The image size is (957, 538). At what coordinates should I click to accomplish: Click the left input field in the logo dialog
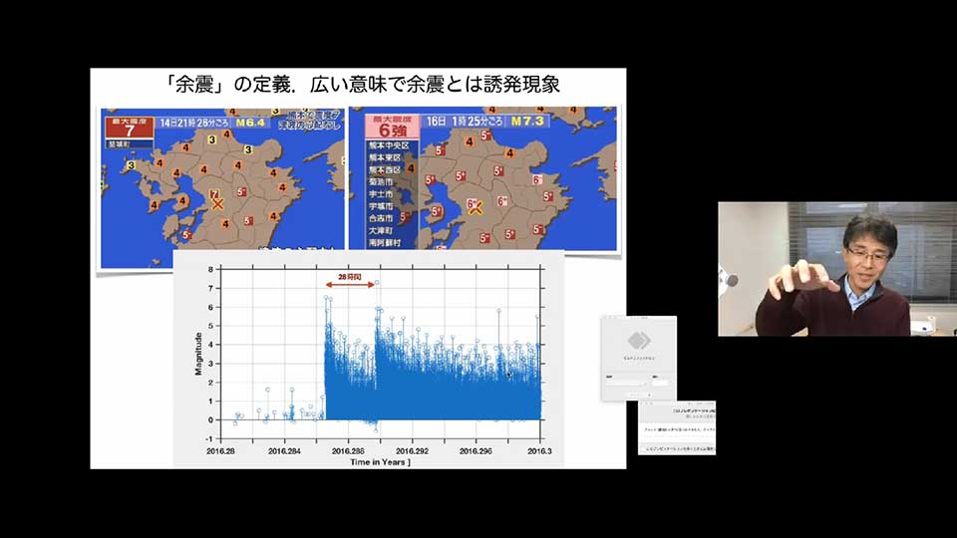[x=626, y=383]
